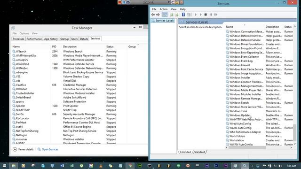
Task: Select the Standard tab in Services
Action: coord(199,152)
